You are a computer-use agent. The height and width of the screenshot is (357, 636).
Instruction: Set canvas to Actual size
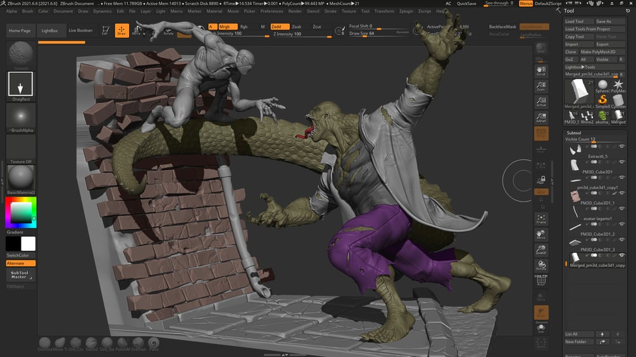point(541,102)
